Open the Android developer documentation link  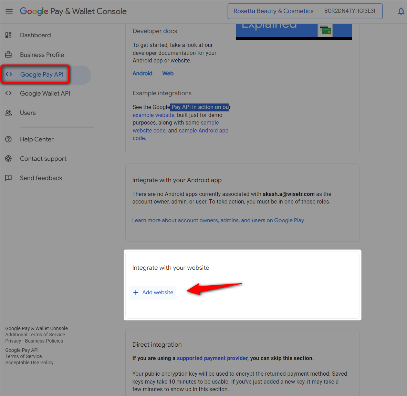142,73
